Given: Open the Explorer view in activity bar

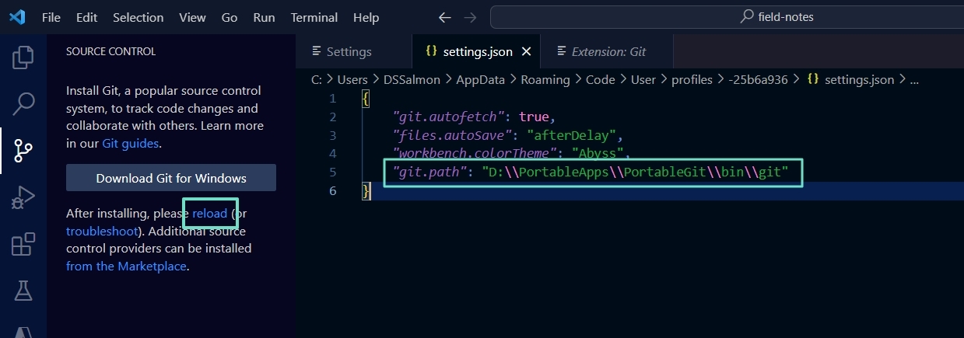Looking at the screenshot, I should pyautogui.click(x=23, y=57).
